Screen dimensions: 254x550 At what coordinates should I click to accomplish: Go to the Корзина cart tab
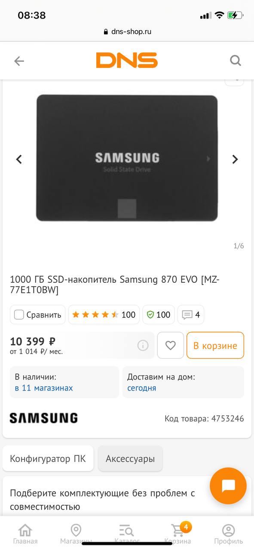[x=178, y=534]
